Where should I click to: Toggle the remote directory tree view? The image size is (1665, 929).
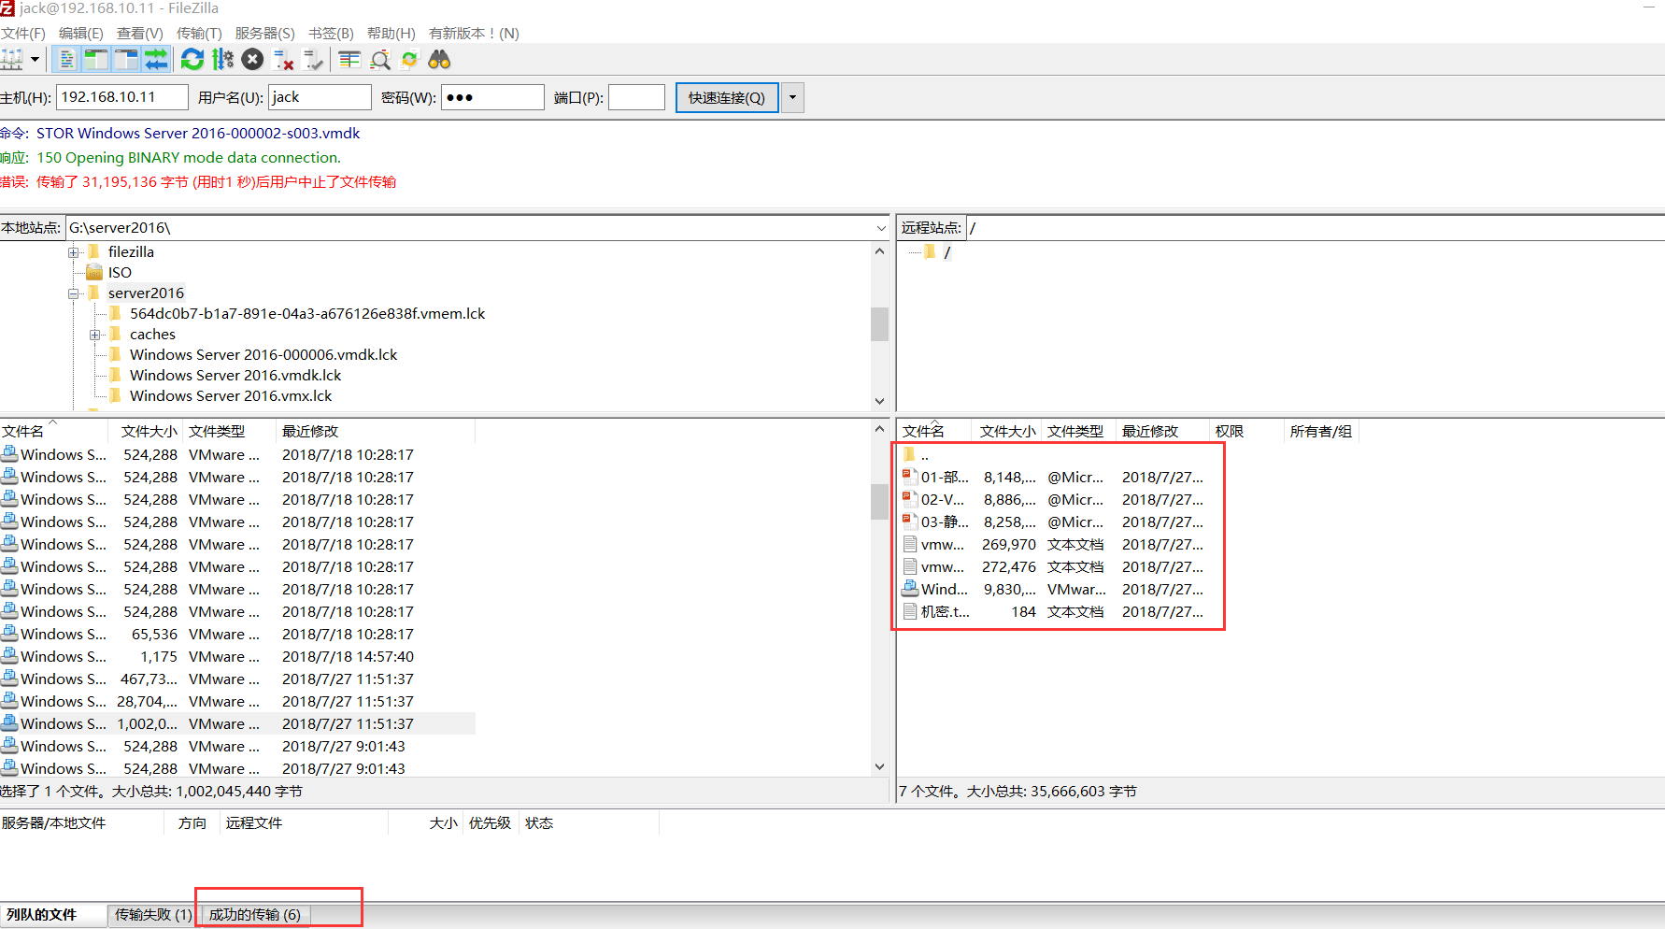click(x=126, y=60)
